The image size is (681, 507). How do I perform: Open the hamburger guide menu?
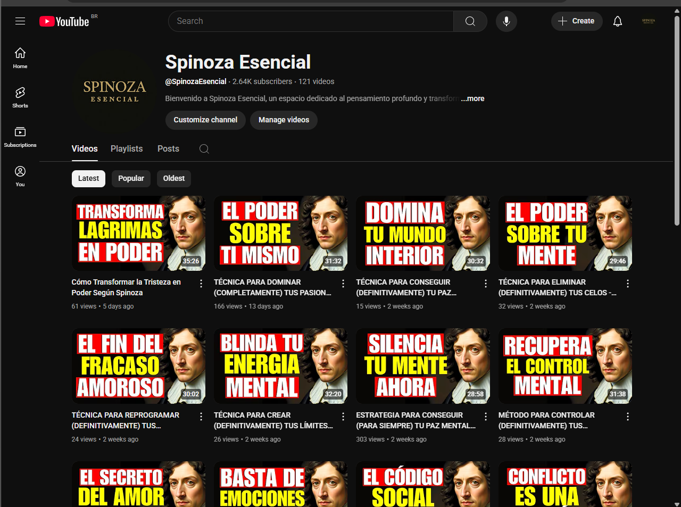20,21
